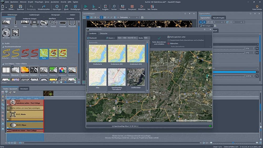Collapse the Routenanimationen section
Screen dimensions: 263x148
point(3,47)
